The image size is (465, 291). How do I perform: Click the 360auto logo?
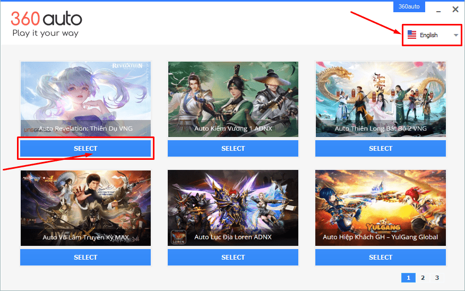pos(46,24)
